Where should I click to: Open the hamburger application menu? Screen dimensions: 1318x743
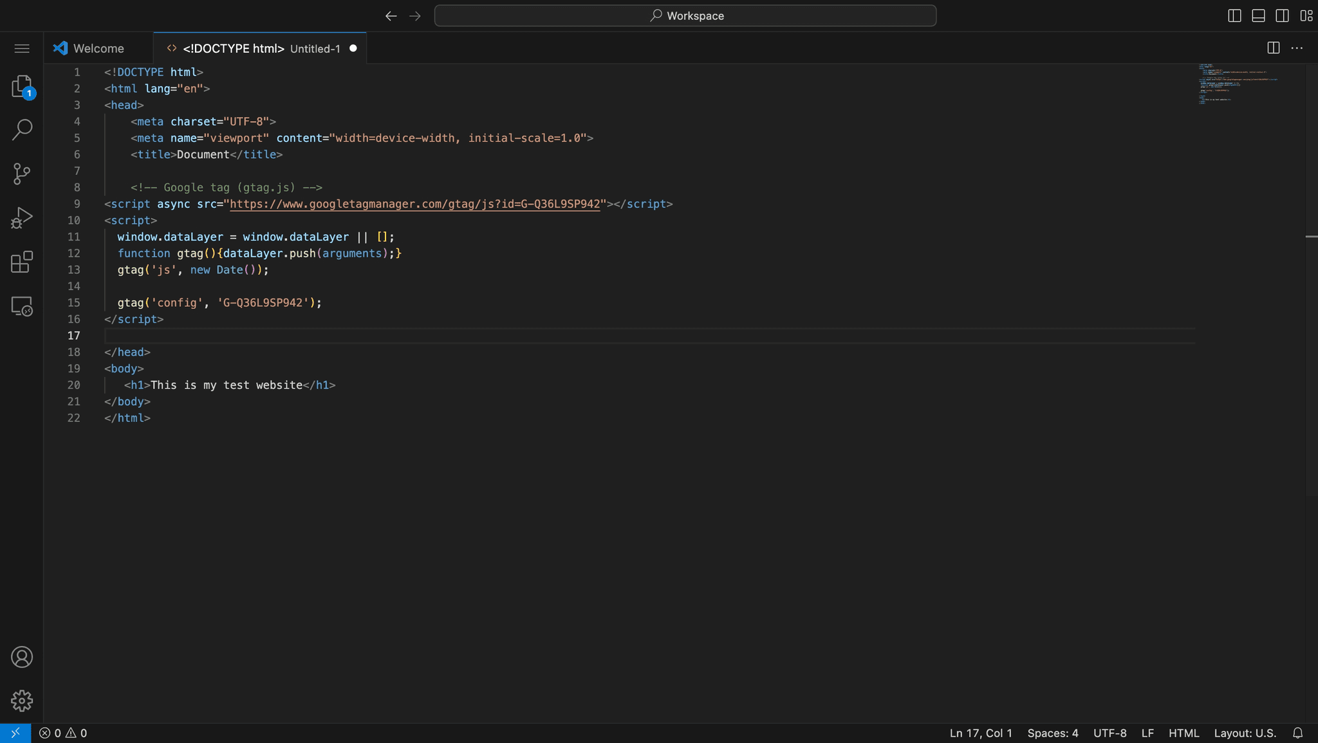point(21,48)
